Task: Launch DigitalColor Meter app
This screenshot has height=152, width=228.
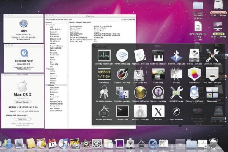Action: (x=122, y=74)
